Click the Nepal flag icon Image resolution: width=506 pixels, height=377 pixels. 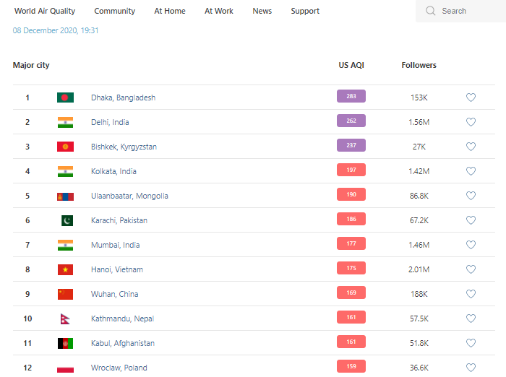pos(64,318)
